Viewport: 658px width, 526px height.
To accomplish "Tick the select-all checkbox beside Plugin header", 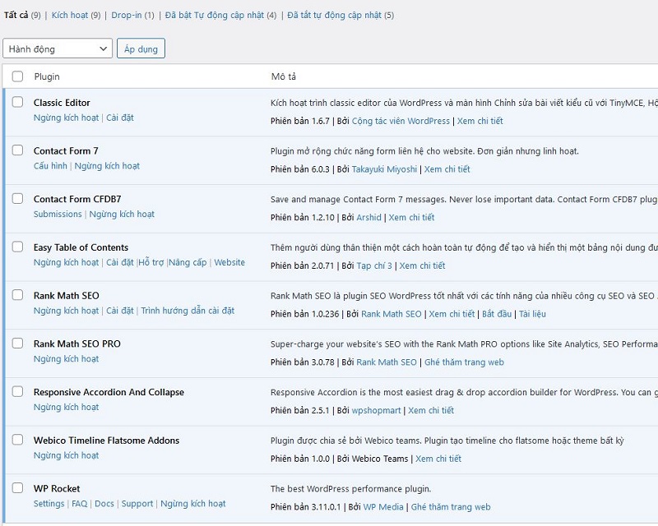I will [17, 76].
